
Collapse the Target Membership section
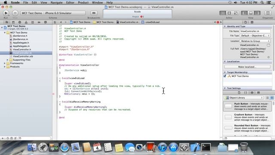225,72
